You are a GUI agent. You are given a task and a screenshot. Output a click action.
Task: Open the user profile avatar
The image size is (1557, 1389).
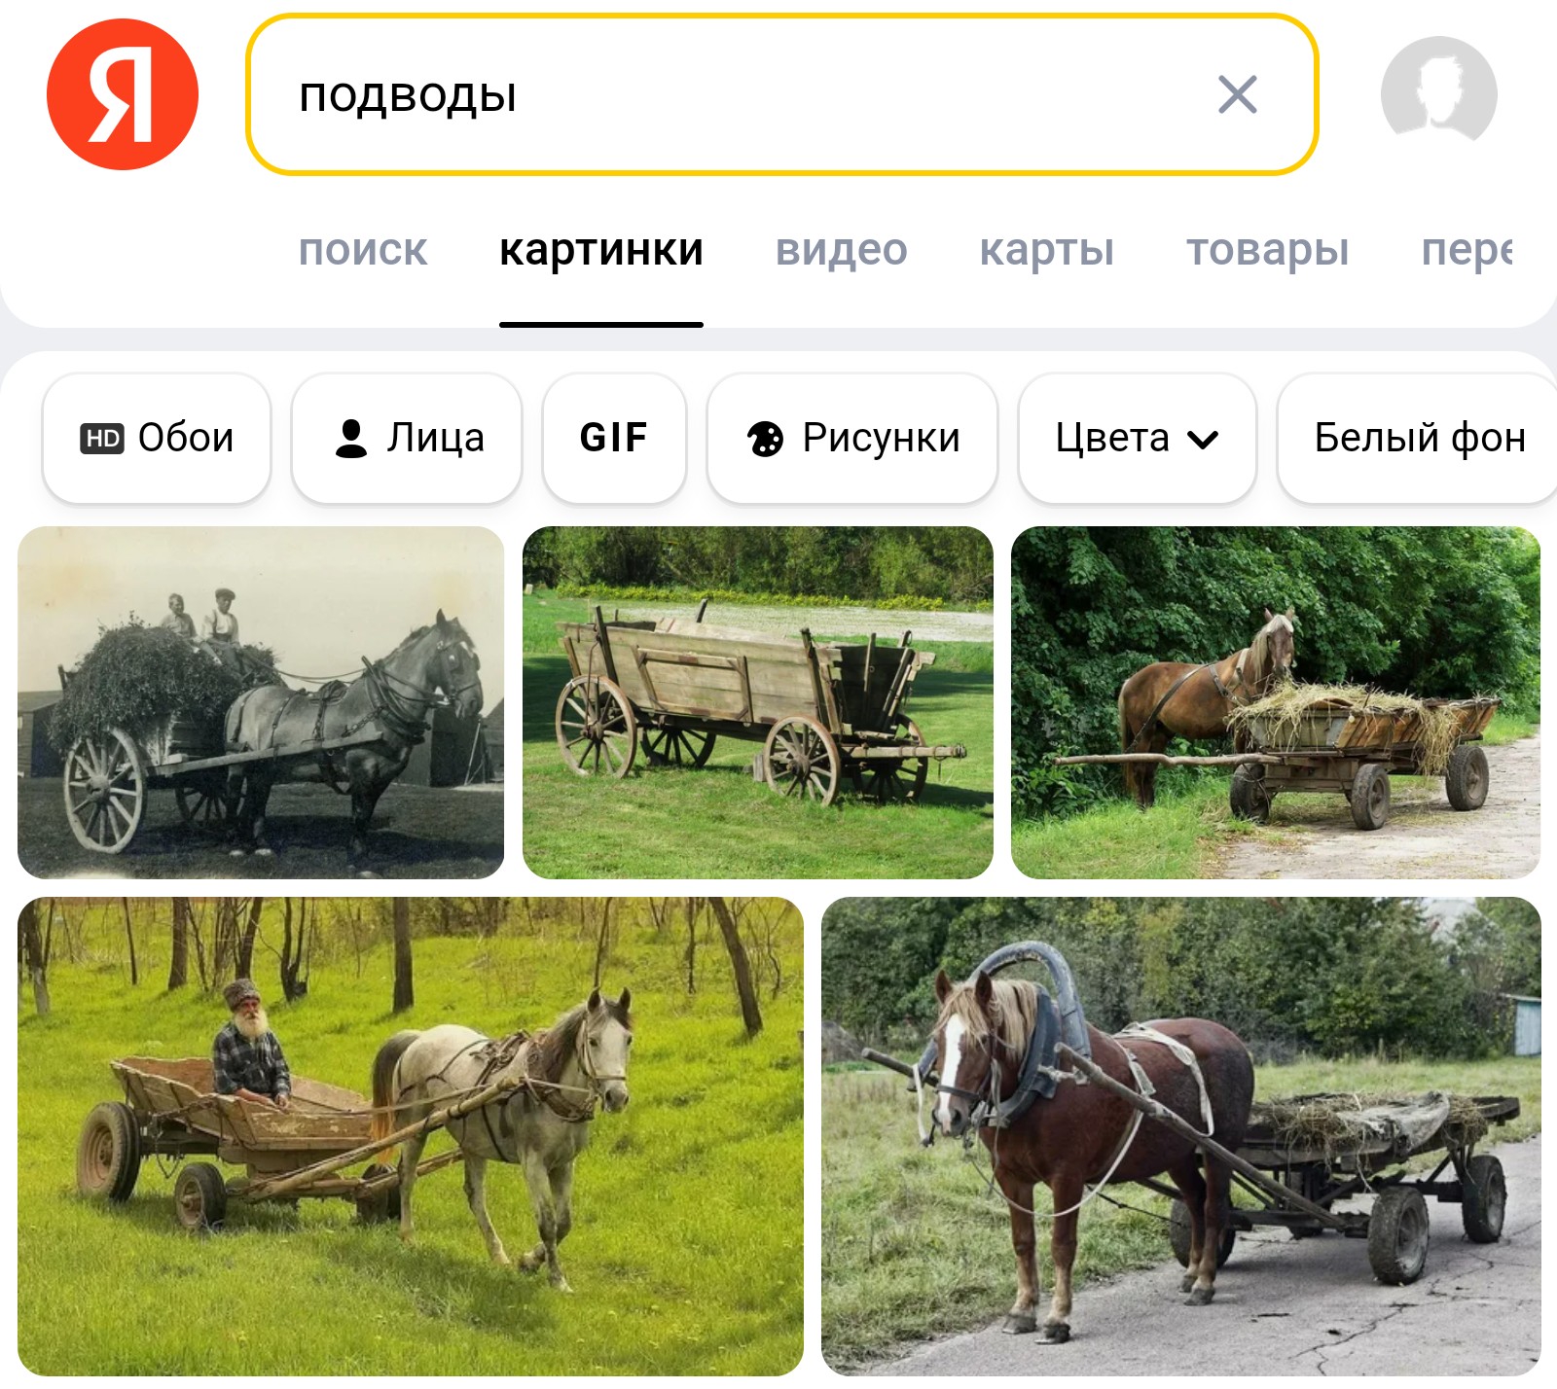coord(1438,93)
